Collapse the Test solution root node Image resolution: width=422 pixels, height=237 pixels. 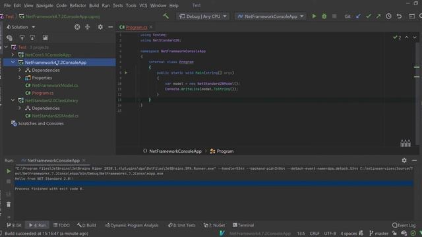pos(6,47)
